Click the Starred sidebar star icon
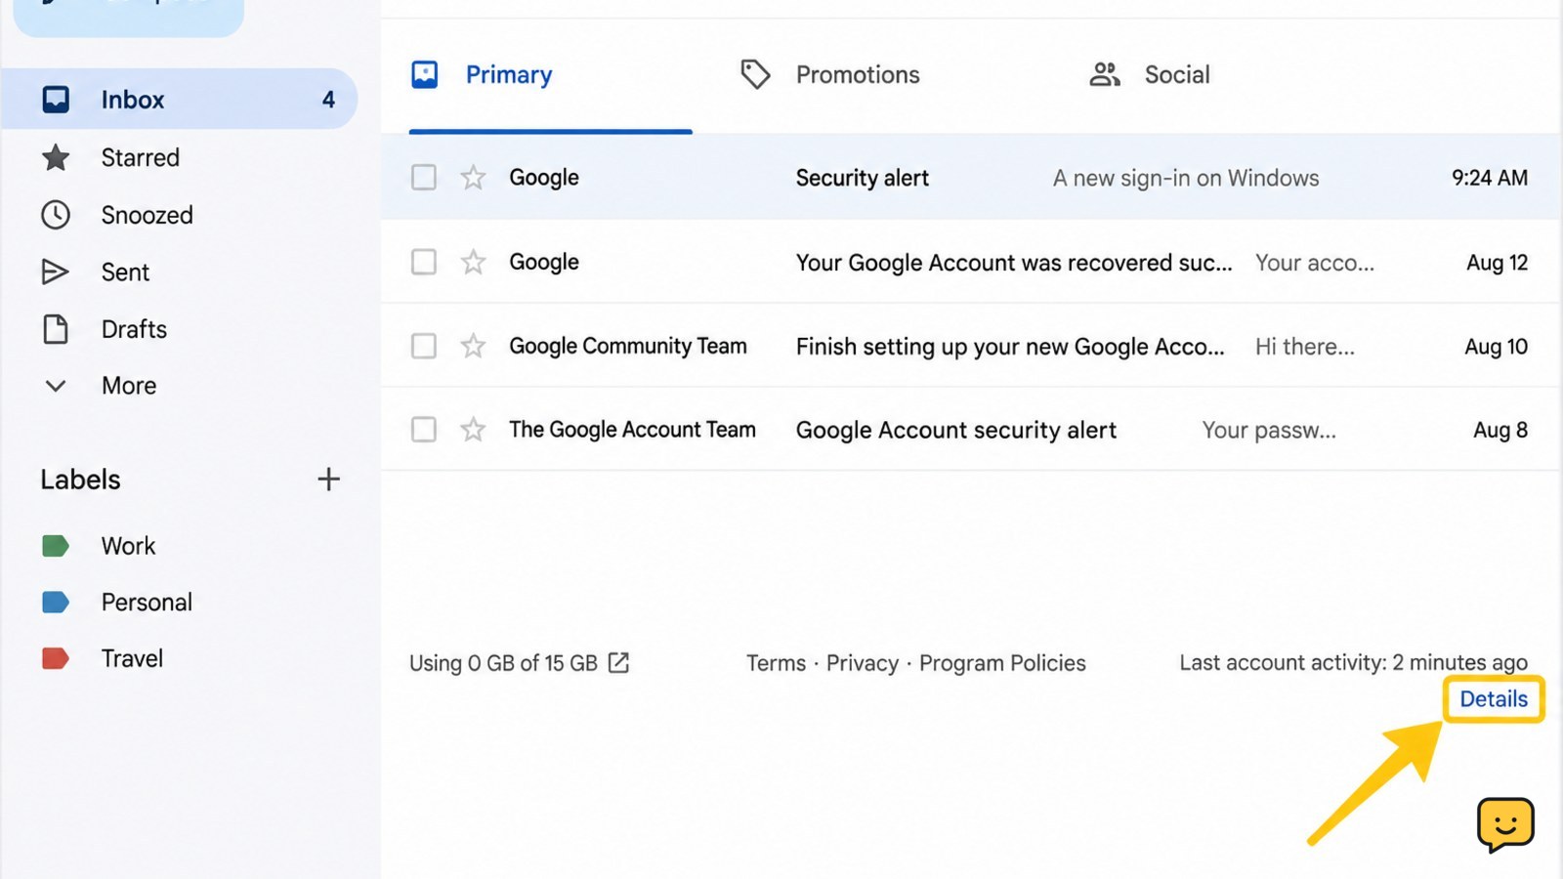Image resolution: width=1563 pixels, height=879 pixels. click(56, 157)
